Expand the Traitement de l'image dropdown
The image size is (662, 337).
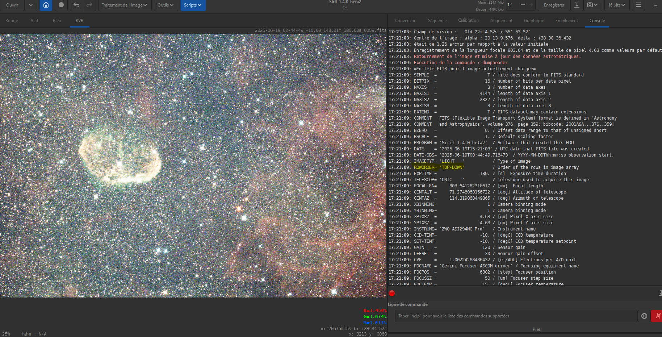tap(124, 5)
